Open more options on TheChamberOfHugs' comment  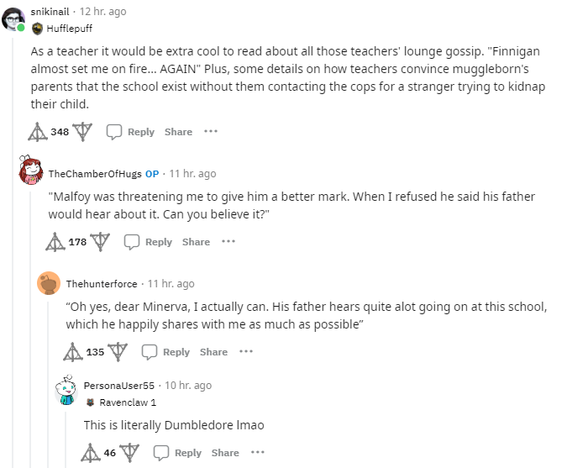228,242
